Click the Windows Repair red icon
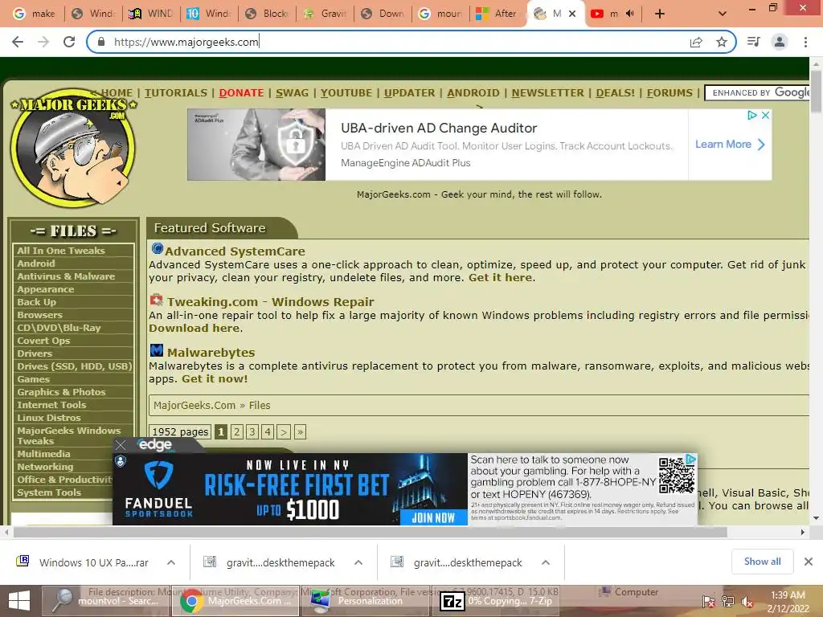The image size is (823, 617). (x=157, y=300)
